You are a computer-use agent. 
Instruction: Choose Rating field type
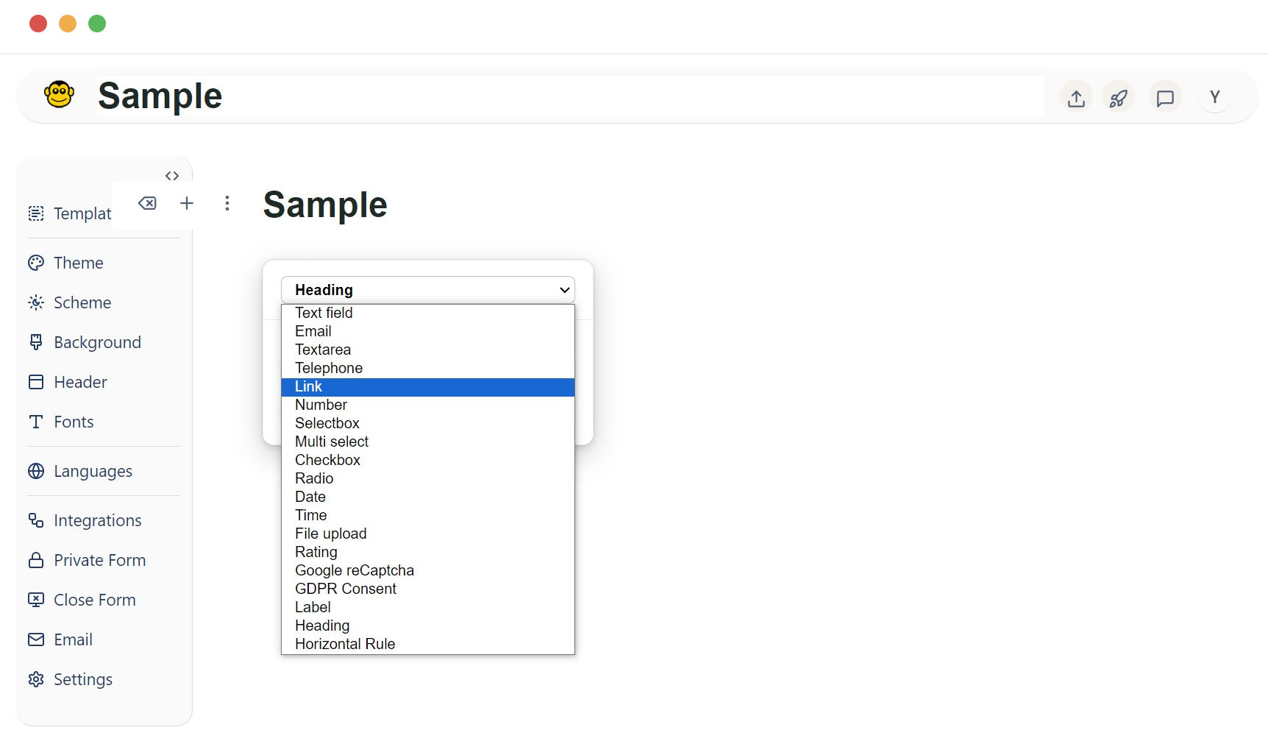pos(428,552)
